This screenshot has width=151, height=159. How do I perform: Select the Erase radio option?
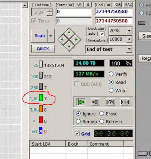coord(102,113)
